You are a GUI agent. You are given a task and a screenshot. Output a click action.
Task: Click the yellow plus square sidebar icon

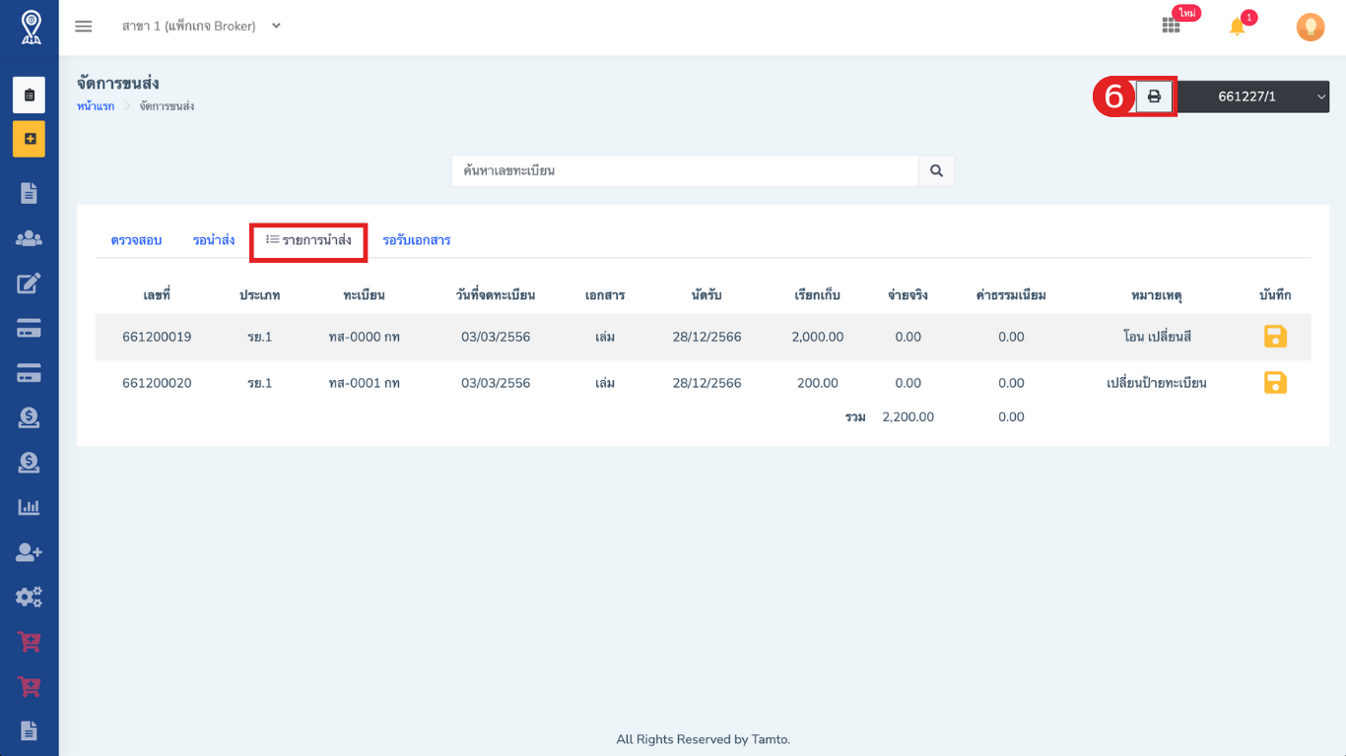pyautogui.click(x=30, y=139)
